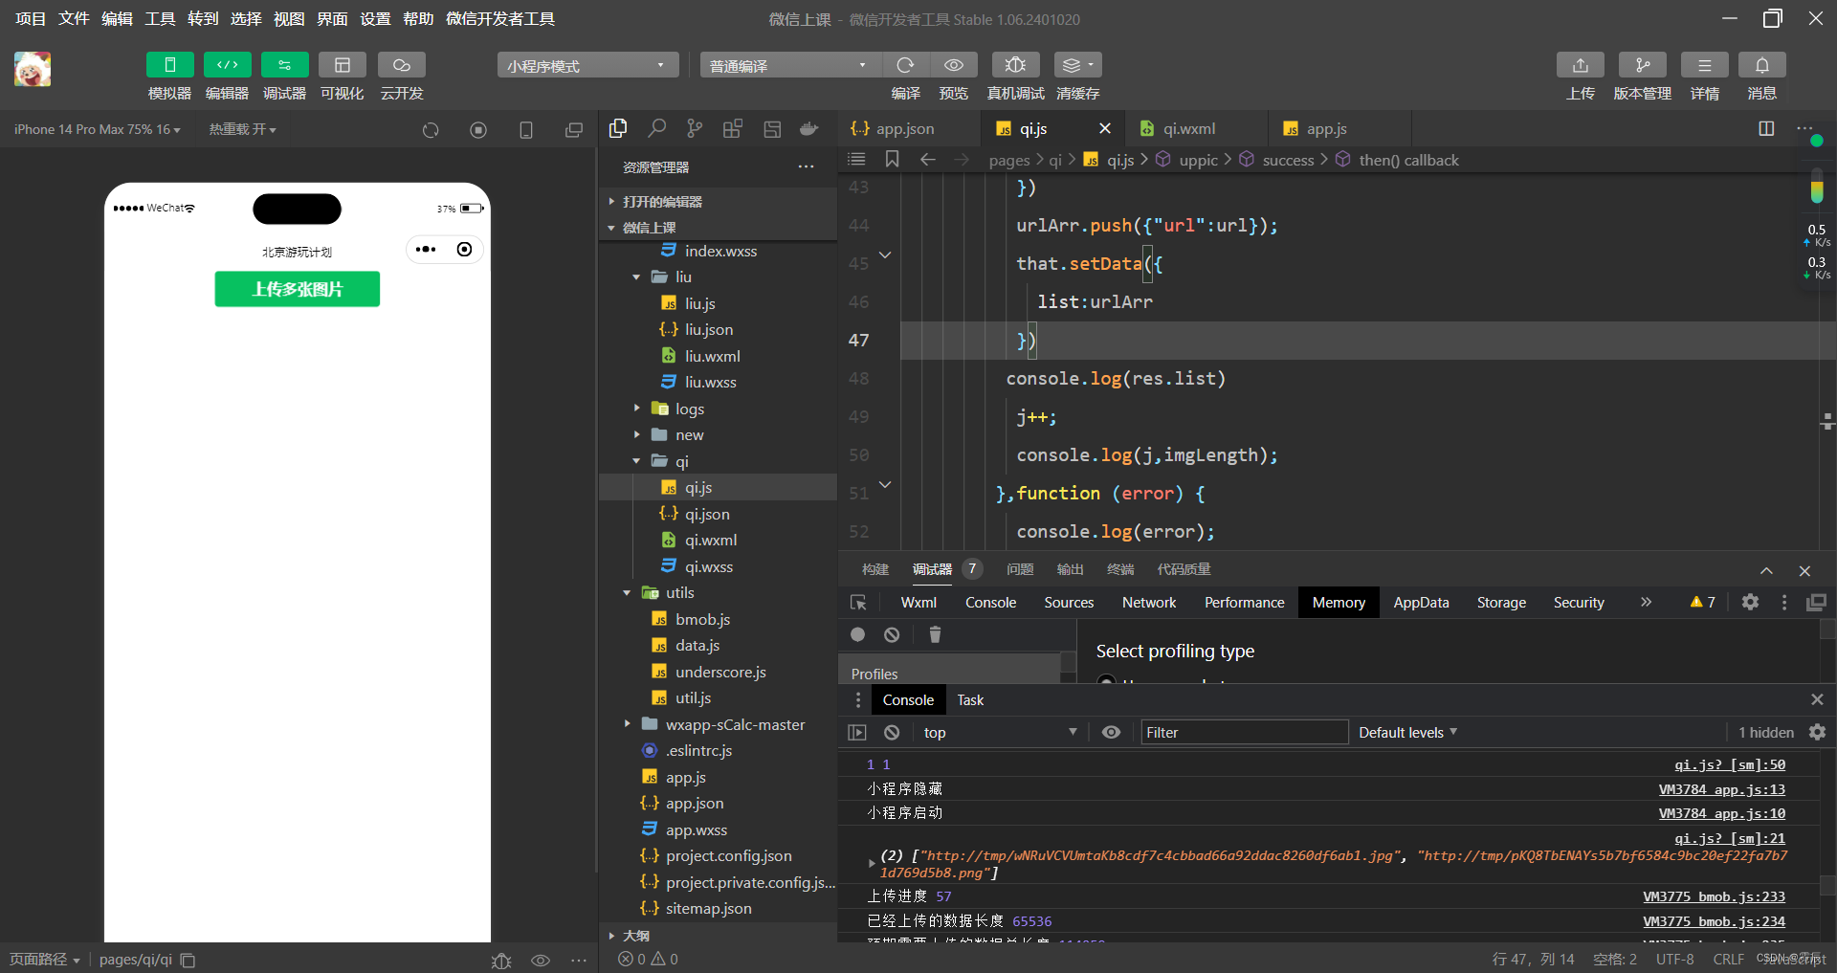Open the Default levels dropdown
The image size is (1837, 973).
(x=1407, y=732)
